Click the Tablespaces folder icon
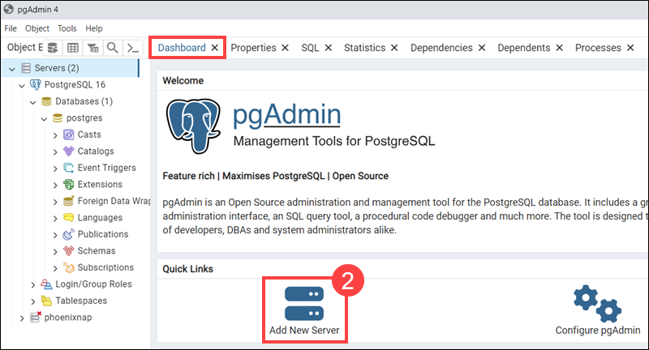 click(46, 301)
